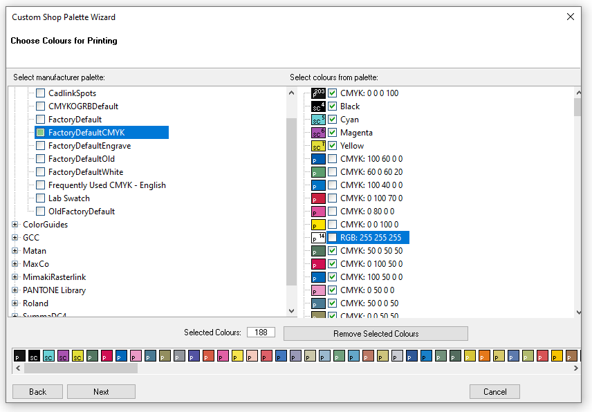The image size is (592, 412).
Task: Toggle the FactoryDefaultCMYK palette checkbox
Action: pyautogui.click(x=40, y=133)
